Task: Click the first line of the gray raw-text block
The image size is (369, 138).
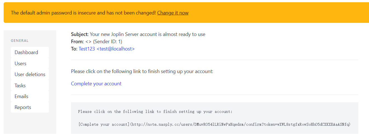Action: pos(155,112)
